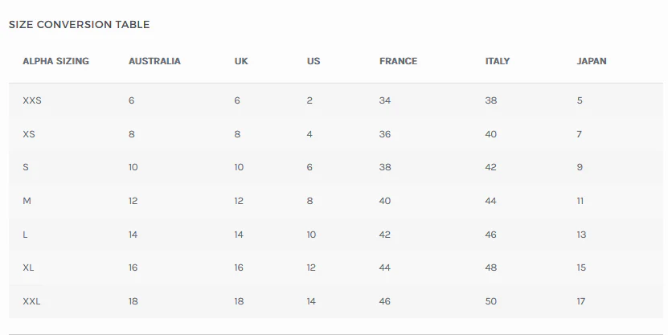This screenshot has width=668, height=335.
Task: Click US size 2 cell
Action: [309, 100]
